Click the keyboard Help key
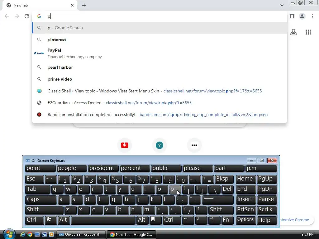This screenshot has width=319, height=239. [267, 221]
